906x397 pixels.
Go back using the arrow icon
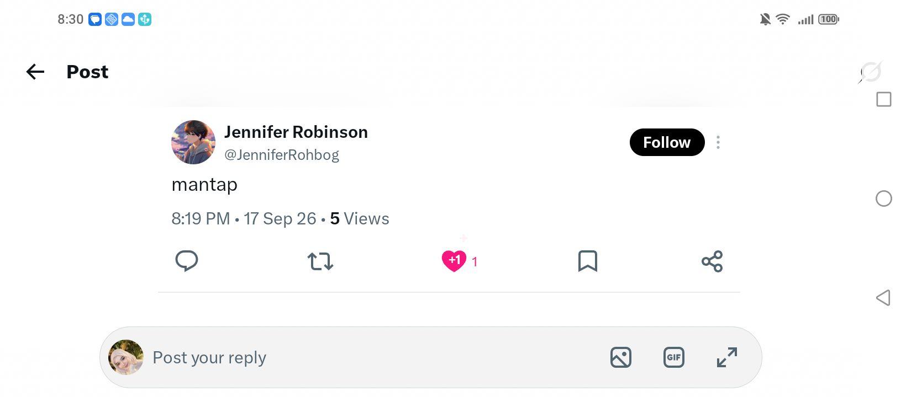pos(35,72)
